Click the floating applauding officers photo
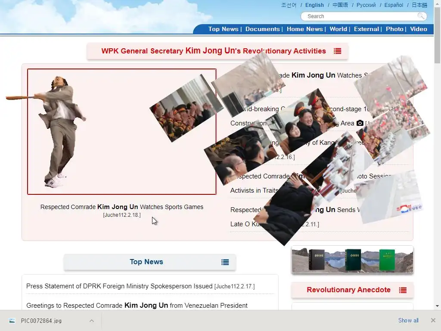 point(187,108)
